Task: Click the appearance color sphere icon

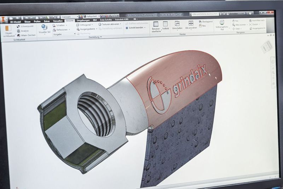Action: 81,16
